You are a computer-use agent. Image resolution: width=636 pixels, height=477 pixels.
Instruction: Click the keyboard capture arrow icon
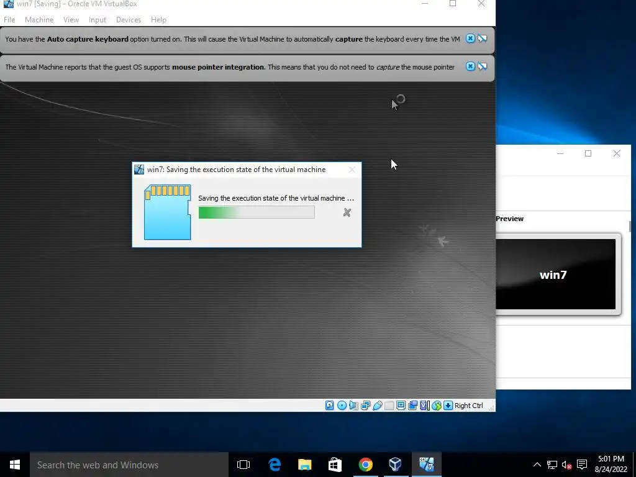coord(448,405)
